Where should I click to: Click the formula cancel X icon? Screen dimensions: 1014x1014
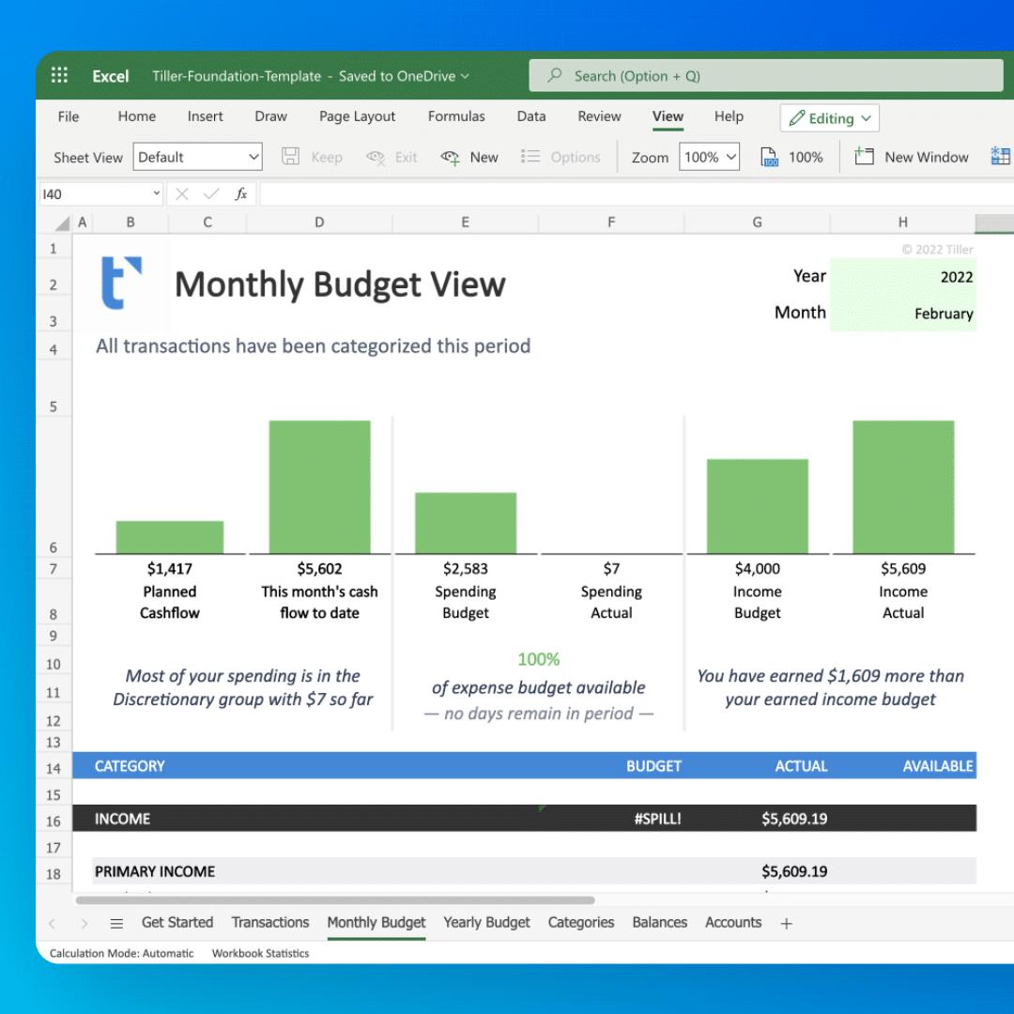[182, 194]
